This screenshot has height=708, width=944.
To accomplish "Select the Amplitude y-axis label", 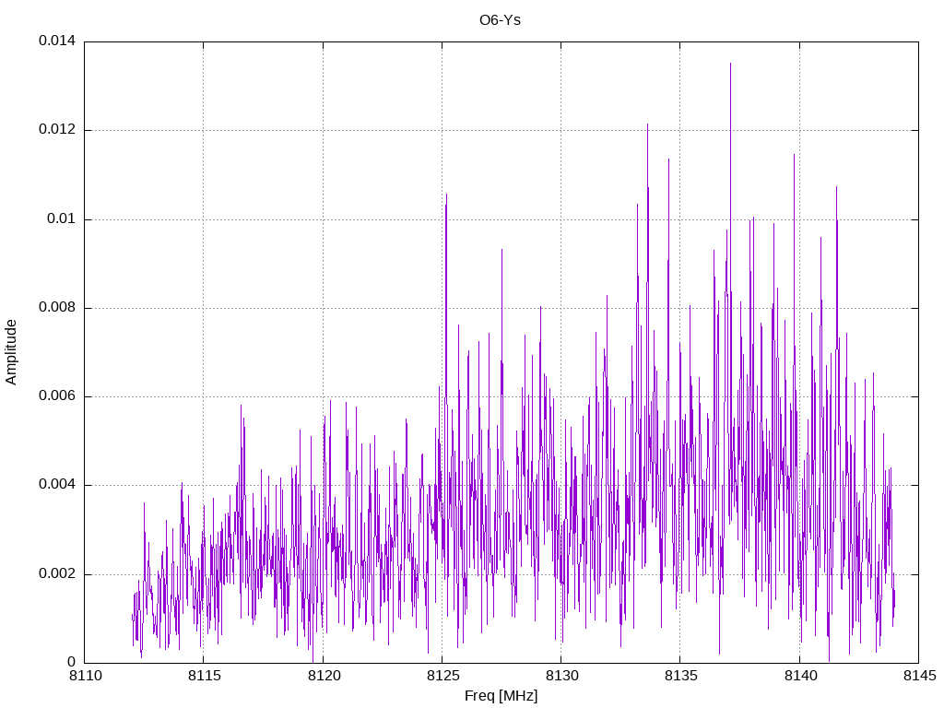I will pyautogui.click(x=11, y=352).
